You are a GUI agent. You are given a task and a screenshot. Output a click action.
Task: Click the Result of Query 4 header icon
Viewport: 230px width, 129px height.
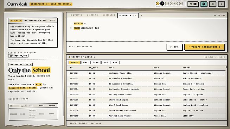69,57
